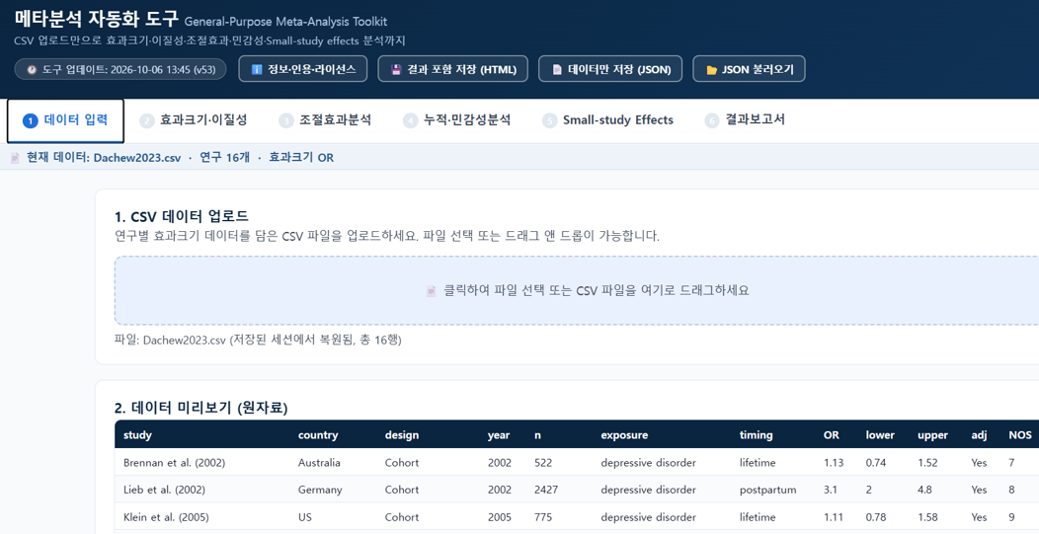Click step number 4 circle badge
This screenshot has width=1039, height=534.
point(411,120)
